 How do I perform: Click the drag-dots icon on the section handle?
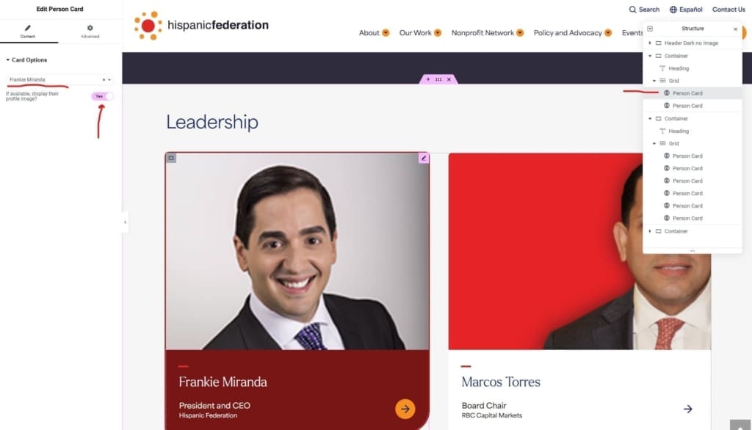click(x=438, y=79)
